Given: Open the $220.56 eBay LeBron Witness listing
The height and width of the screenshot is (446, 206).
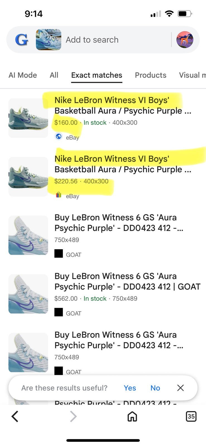Looking at the screenshot, I should click(x=123, y=164).
